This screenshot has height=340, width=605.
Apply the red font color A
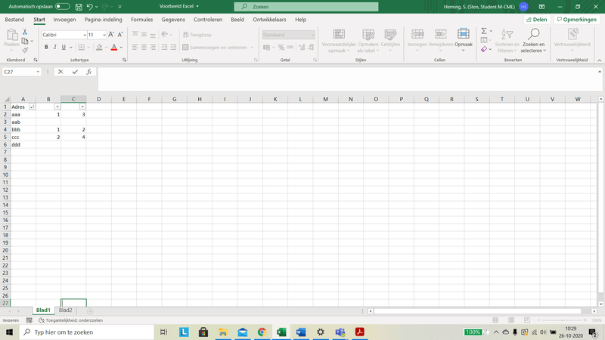click(x=114, y=47)
